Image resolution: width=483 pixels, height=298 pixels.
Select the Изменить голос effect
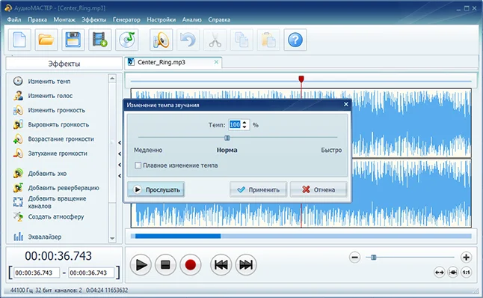(43, 96)
